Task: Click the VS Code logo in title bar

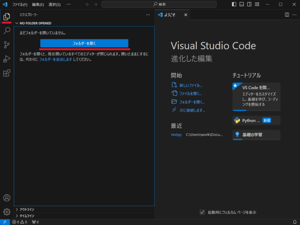Action: [x=5, y=4]
